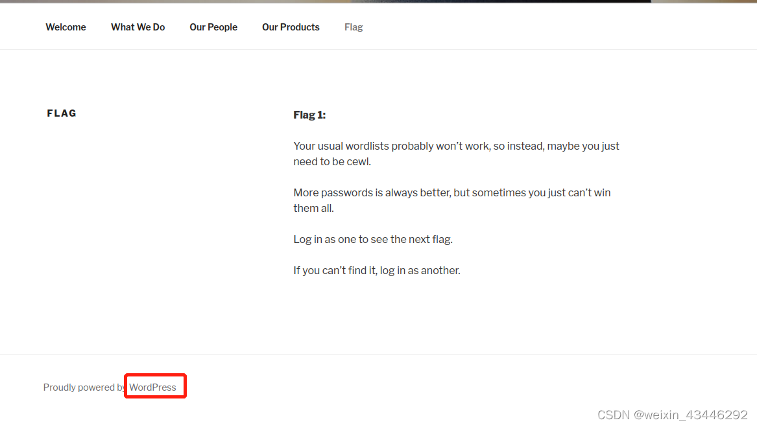Click the header image strip at the top

point(378,1)
